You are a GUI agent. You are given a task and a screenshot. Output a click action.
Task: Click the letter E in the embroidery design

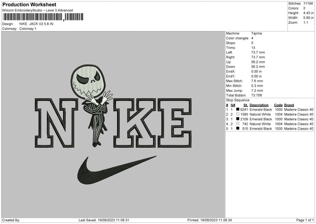(x=174, y=123)
